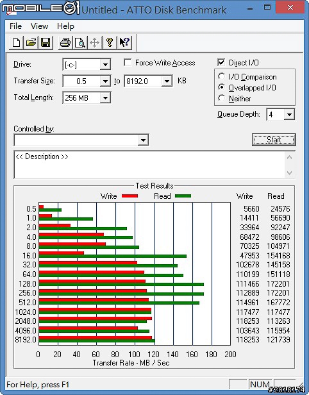The image size is (309, 395).
Task: Click the Read value 121739
Action: pos(278,340)
